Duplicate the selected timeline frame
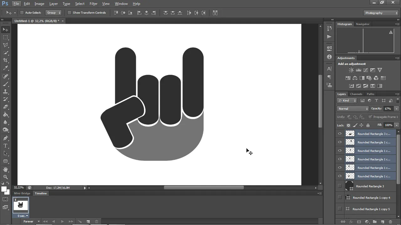401x225 pixels. pos(88,221)
